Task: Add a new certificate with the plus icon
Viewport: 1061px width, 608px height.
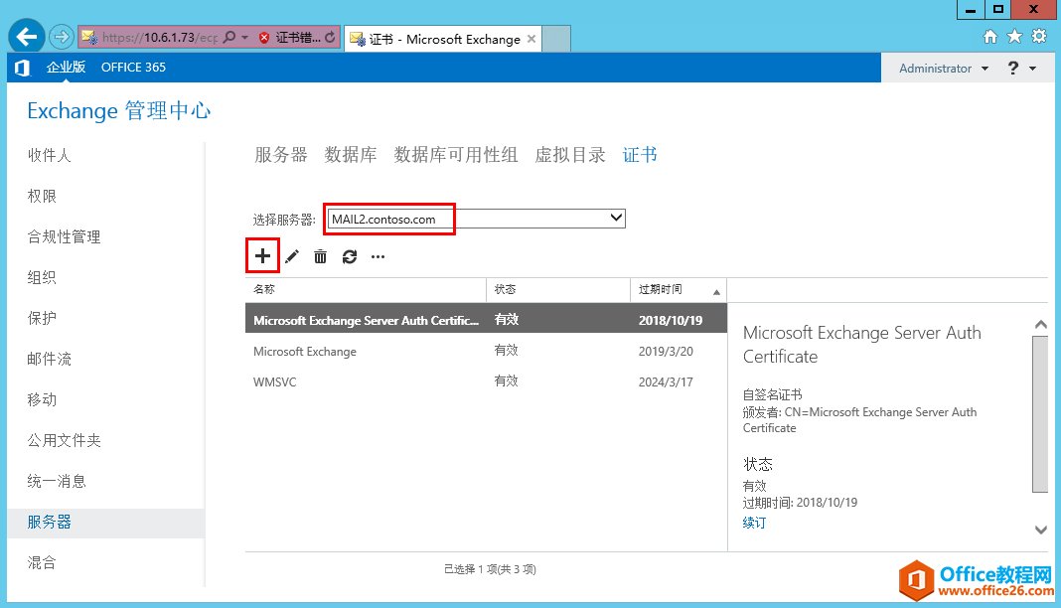Action: tap(261, 255)
